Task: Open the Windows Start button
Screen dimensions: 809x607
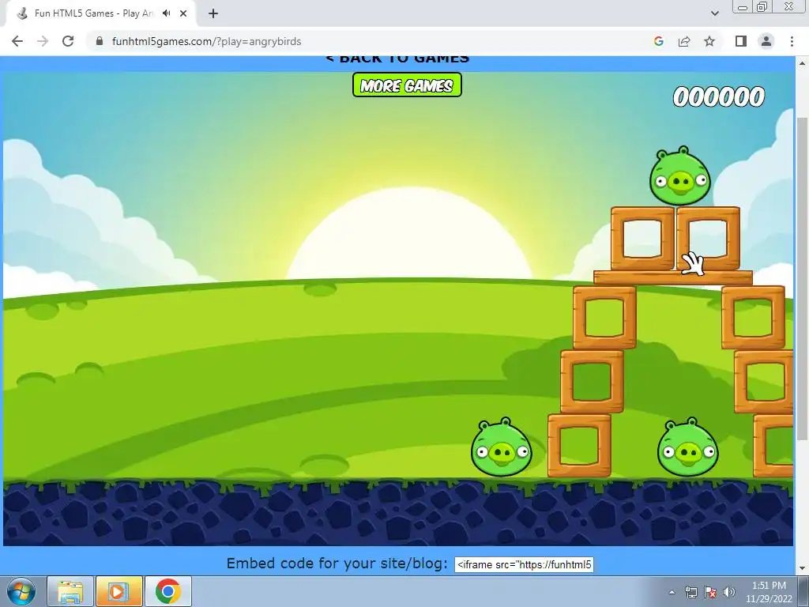Action: (21, 591)
